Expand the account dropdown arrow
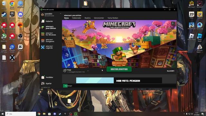 coord(61,14)
